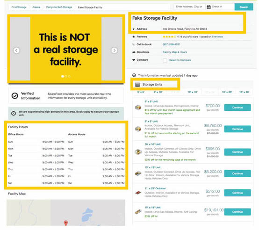
Task: Open the Alaska breadcrumb link
Action: pos(36,7)
